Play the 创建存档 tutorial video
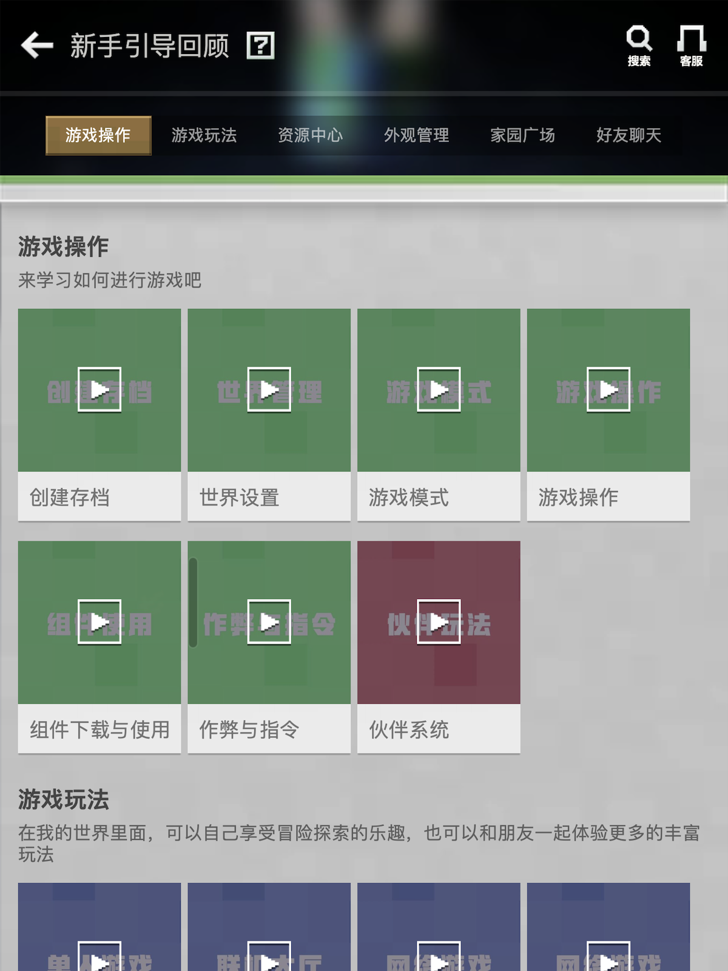The width and height of the screenshot is (728, 971). pyautogui.click(x=99, y=390)
